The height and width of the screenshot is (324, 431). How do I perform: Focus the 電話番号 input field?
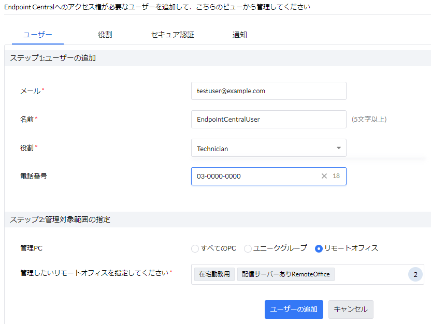point(254,176)
